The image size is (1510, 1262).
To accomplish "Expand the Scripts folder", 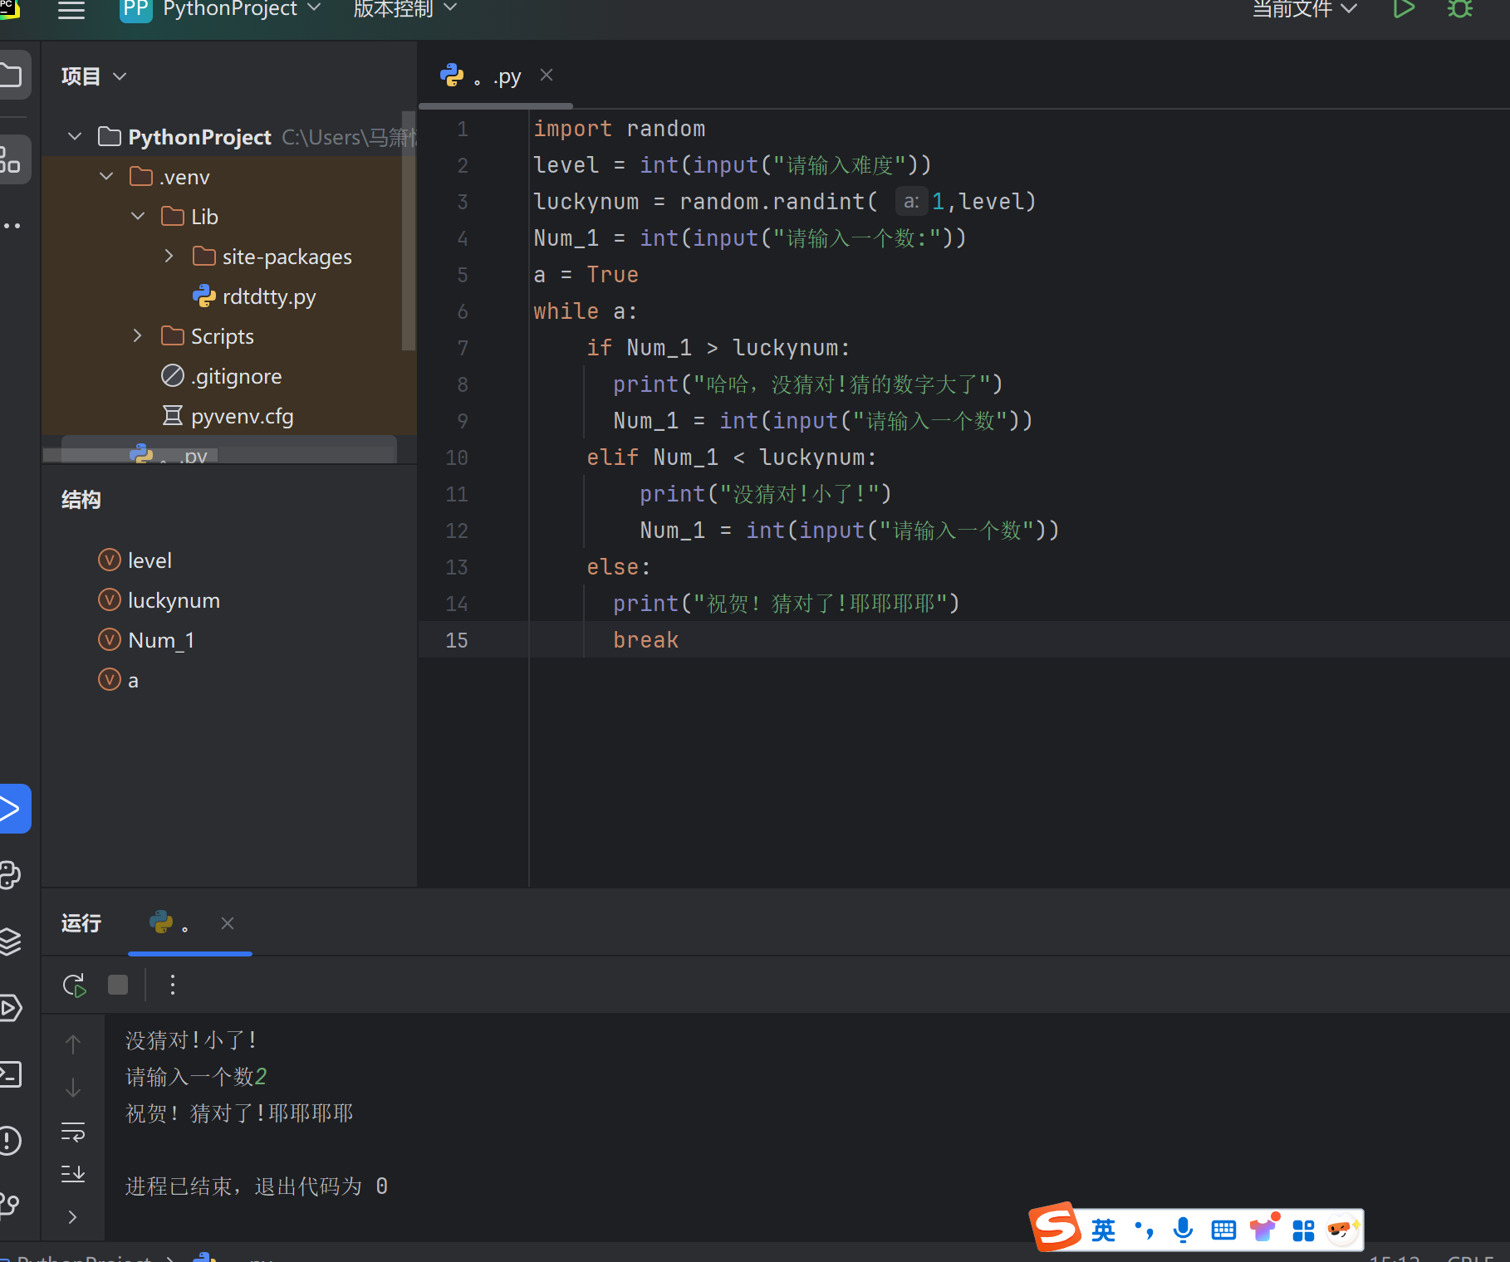I will [x=138, y=336].
